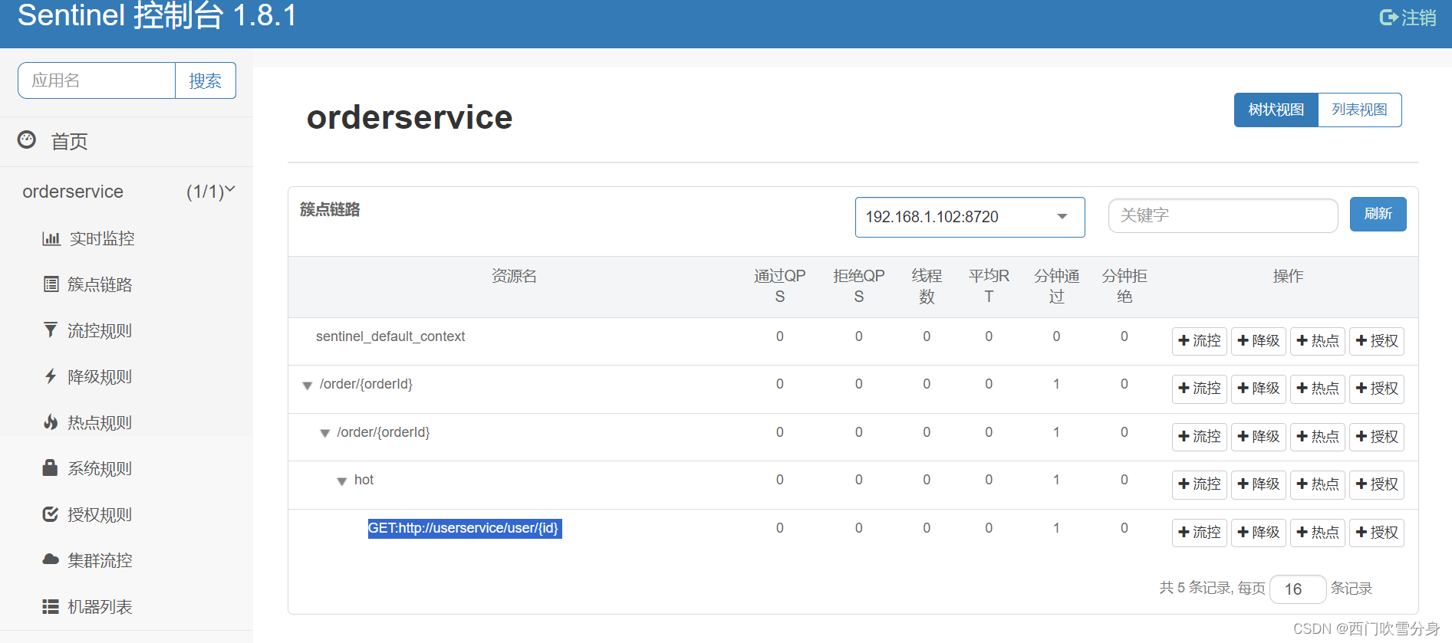Image resolution: width=1452 pixels, height=643 pixels.
Task: Open 热点规则 in the sidebar
Action: coord(100,422)
